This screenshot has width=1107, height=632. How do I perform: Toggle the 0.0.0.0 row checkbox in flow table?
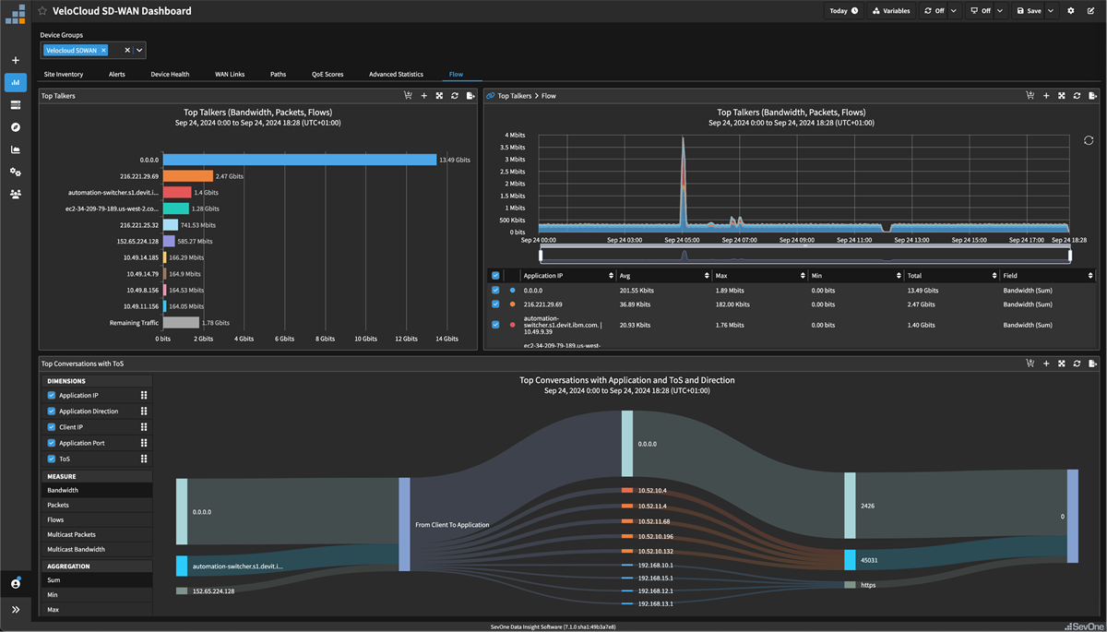[x=497, y=289]
